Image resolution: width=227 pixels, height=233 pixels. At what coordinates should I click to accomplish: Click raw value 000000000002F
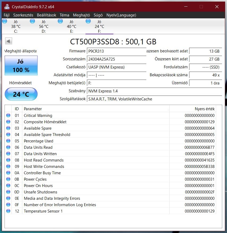coord(200,192)
